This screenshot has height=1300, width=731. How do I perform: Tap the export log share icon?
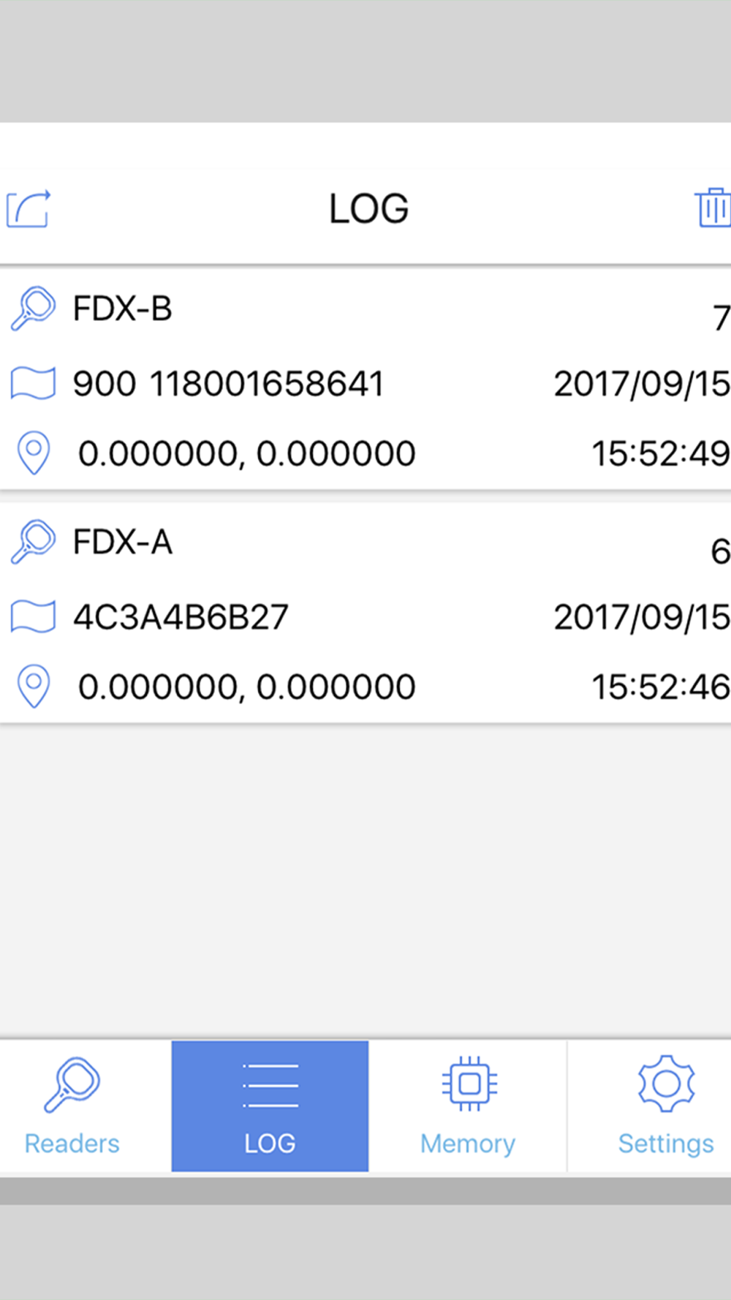[x=29, y=209]
